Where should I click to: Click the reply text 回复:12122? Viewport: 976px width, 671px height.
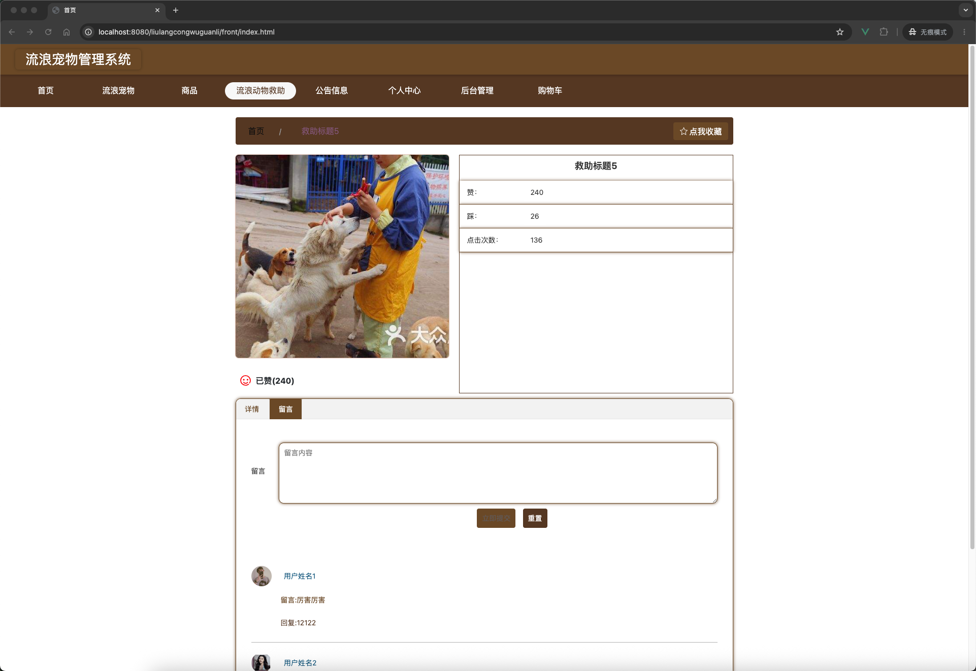click(x=298, y=623)
